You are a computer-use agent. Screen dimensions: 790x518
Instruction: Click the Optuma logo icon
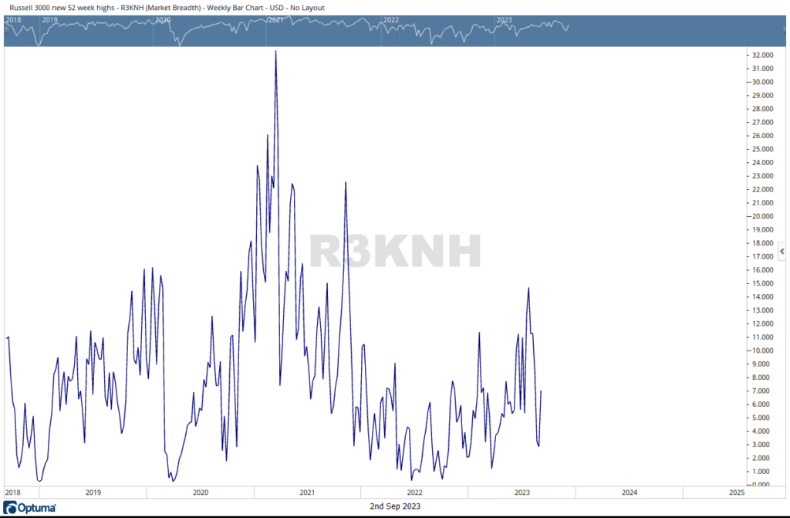coord(11,506)
